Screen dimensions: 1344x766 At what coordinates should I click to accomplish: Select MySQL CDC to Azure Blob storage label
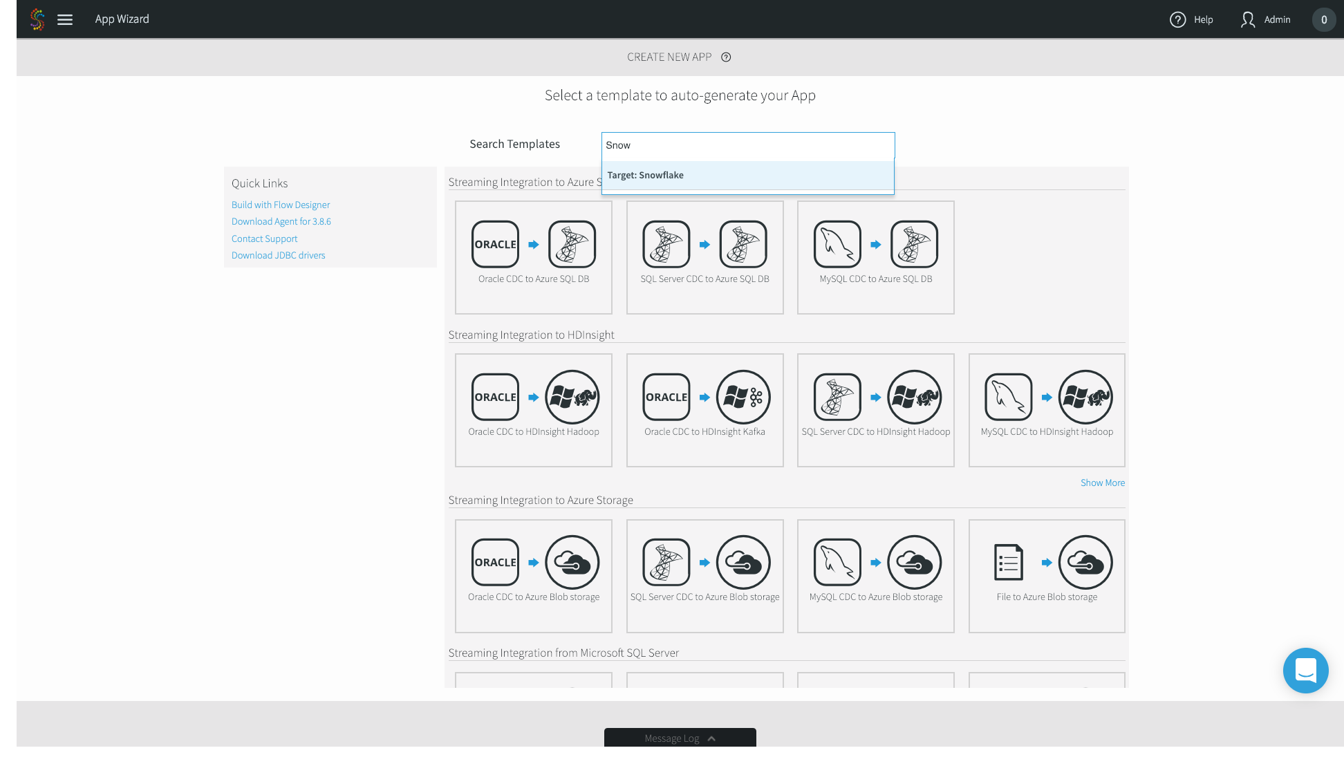point(876,597)
